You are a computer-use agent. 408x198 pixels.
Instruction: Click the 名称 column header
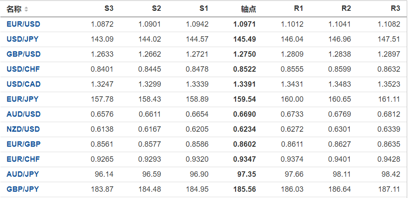(14, 9)
